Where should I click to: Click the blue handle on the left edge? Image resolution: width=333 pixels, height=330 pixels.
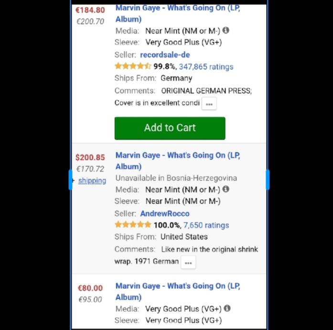[71, 179]
